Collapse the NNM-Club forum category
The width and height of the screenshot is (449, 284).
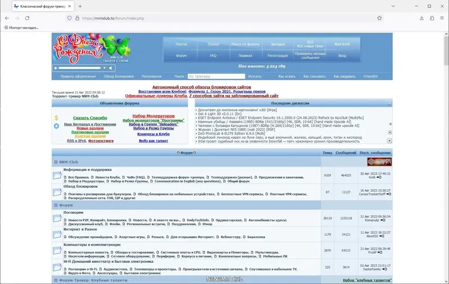[x=56, y=162]
